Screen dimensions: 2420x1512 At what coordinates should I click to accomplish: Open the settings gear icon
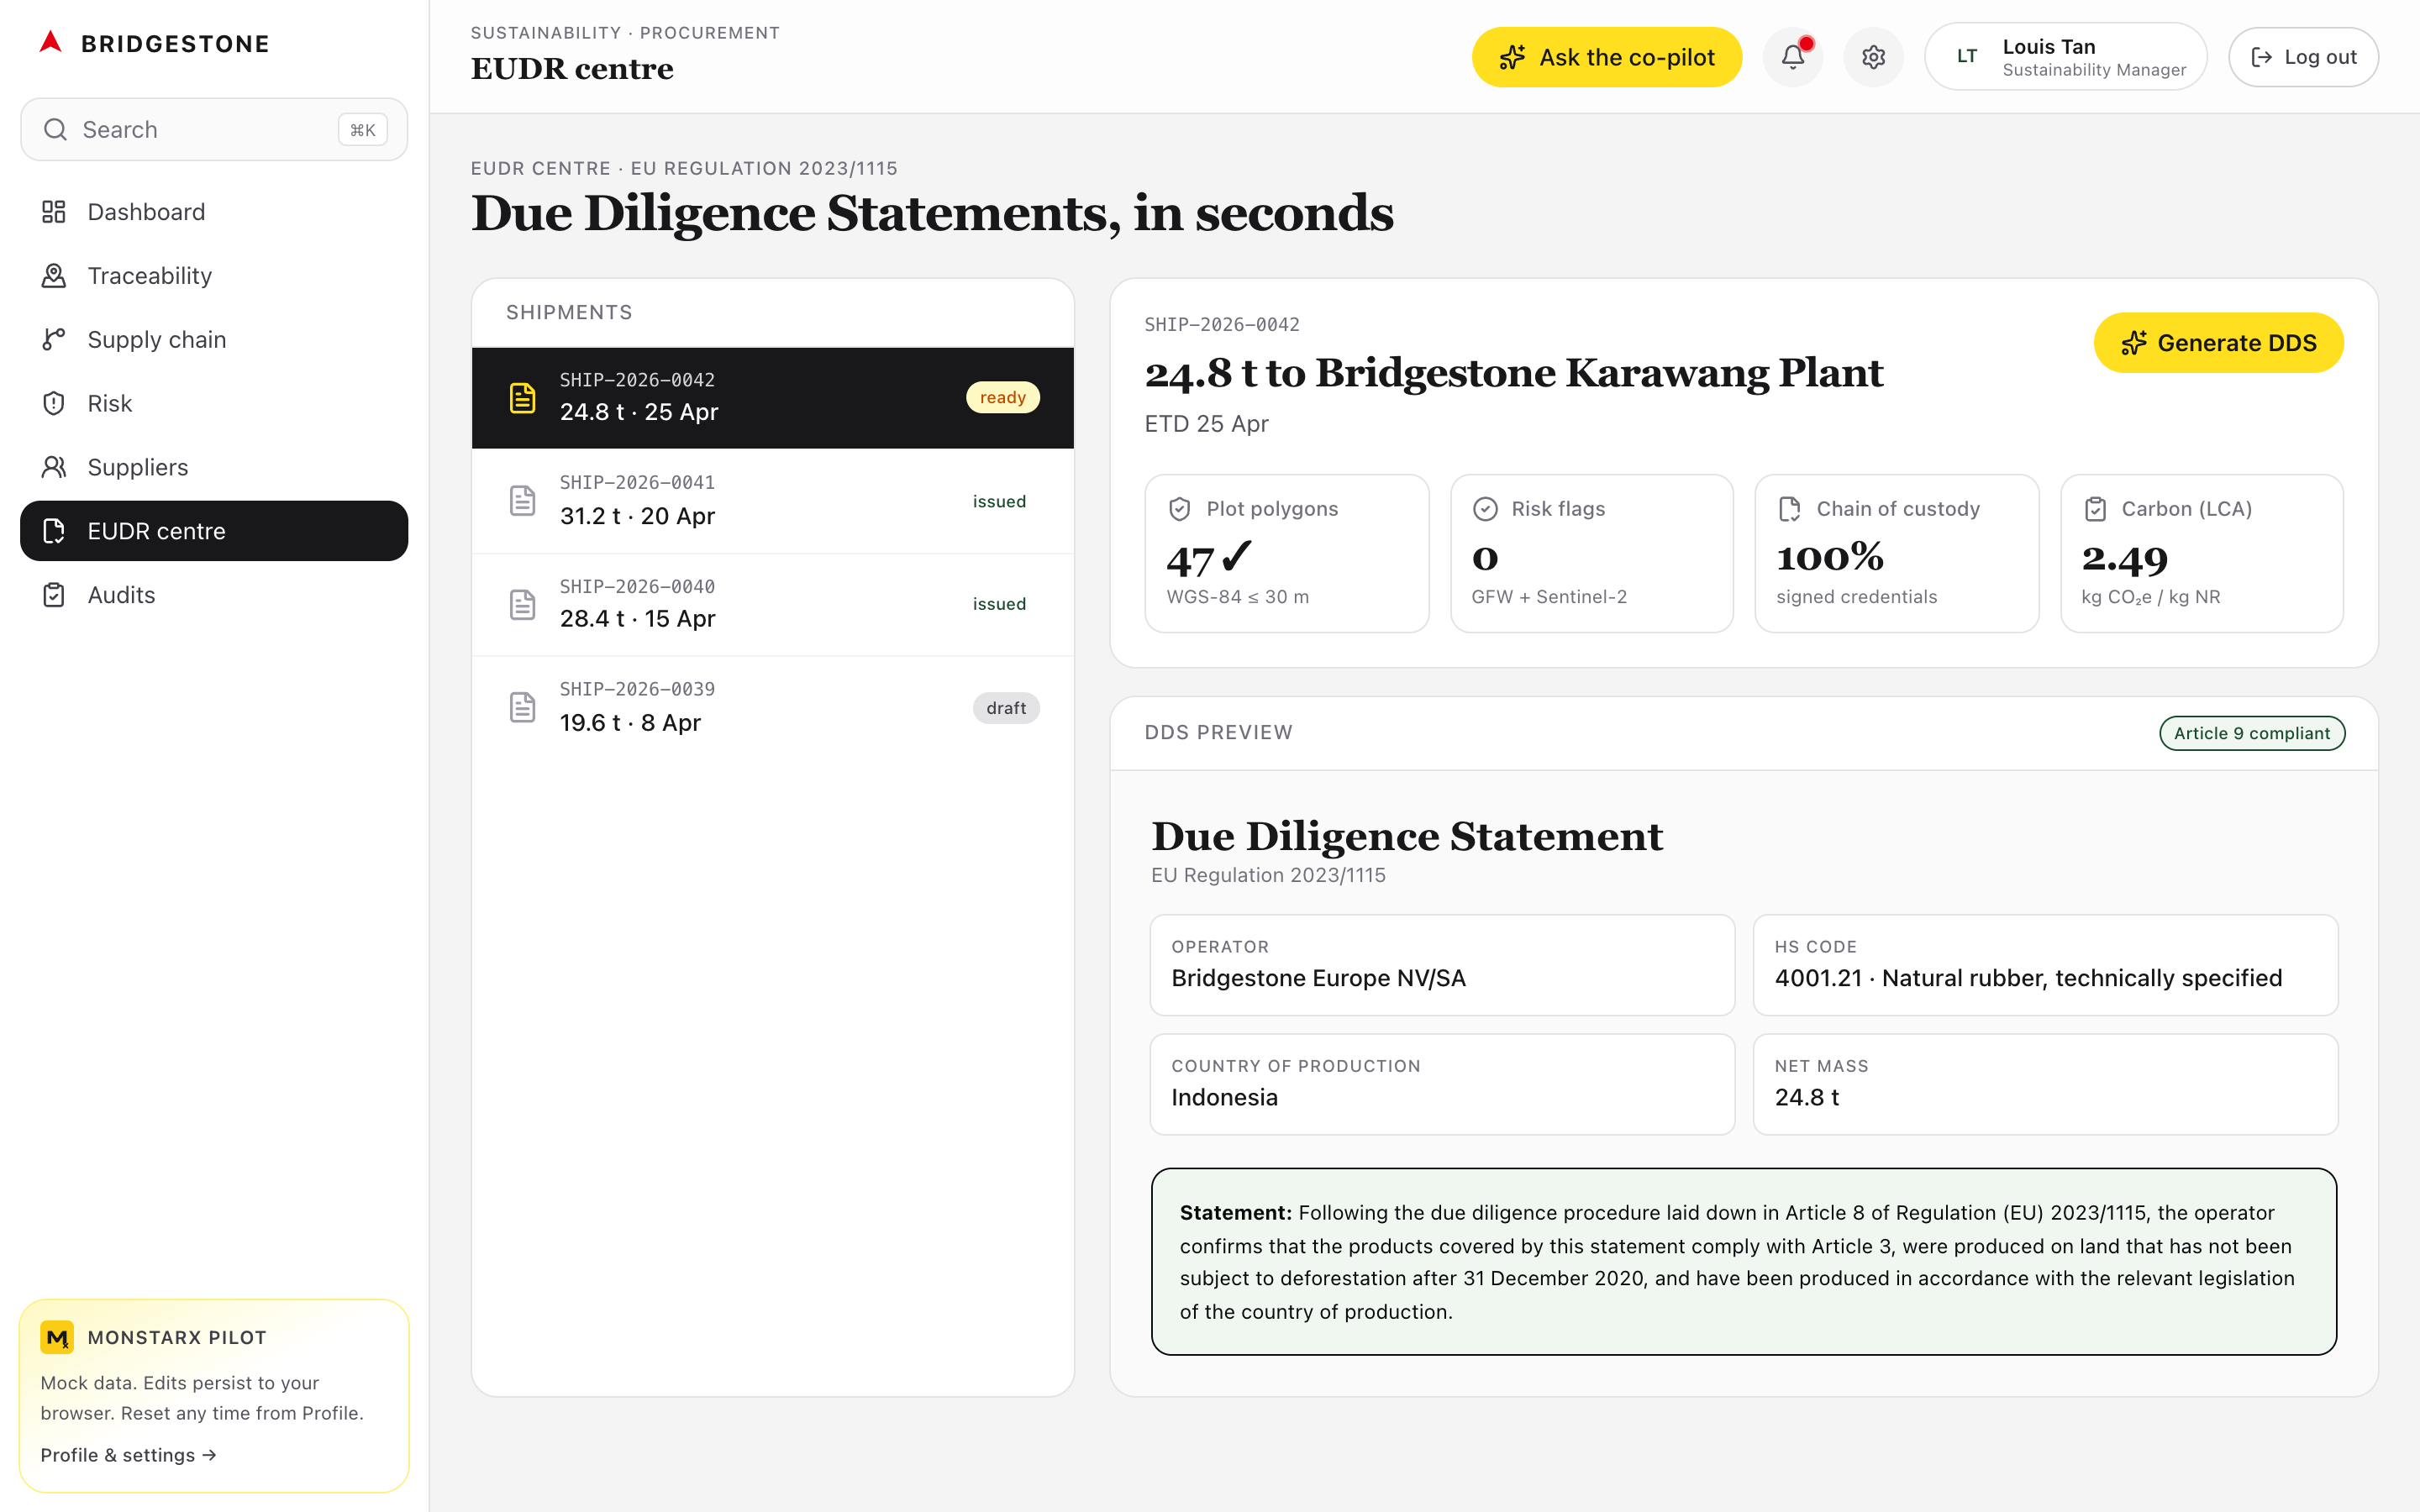pos(1873,57)
